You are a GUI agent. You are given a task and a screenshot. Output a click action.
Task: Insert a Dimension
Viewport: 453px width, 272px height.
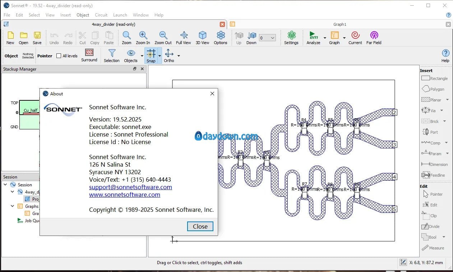[x=435, y=164]
